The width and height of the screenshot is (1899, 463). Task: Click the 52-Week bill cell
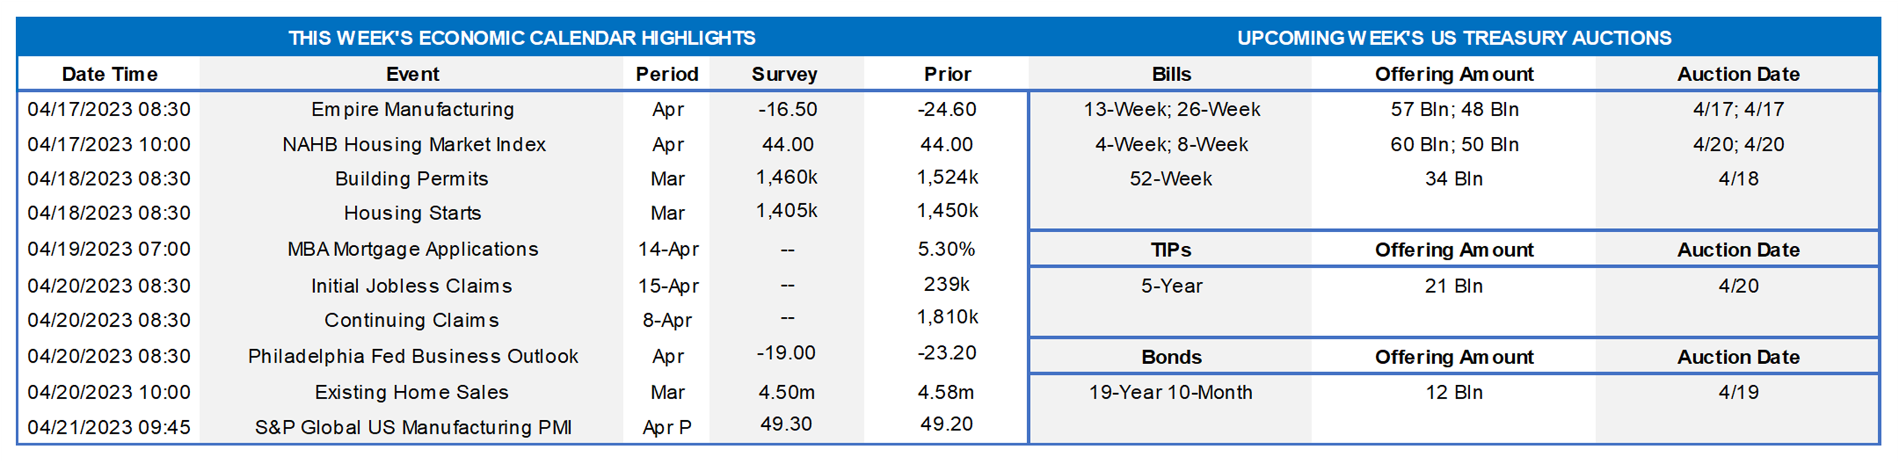(1171, 178)
